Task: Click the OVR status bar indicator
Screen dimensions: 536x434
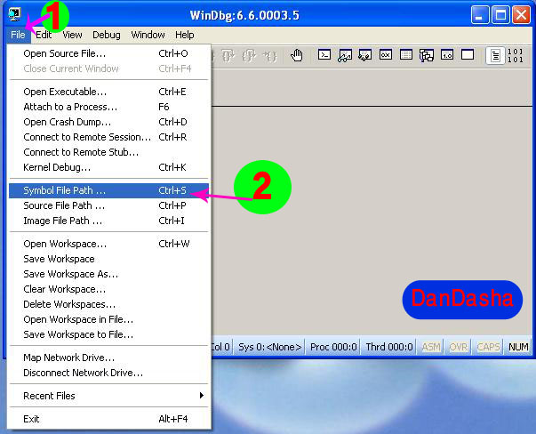Action: click(458, 347)
